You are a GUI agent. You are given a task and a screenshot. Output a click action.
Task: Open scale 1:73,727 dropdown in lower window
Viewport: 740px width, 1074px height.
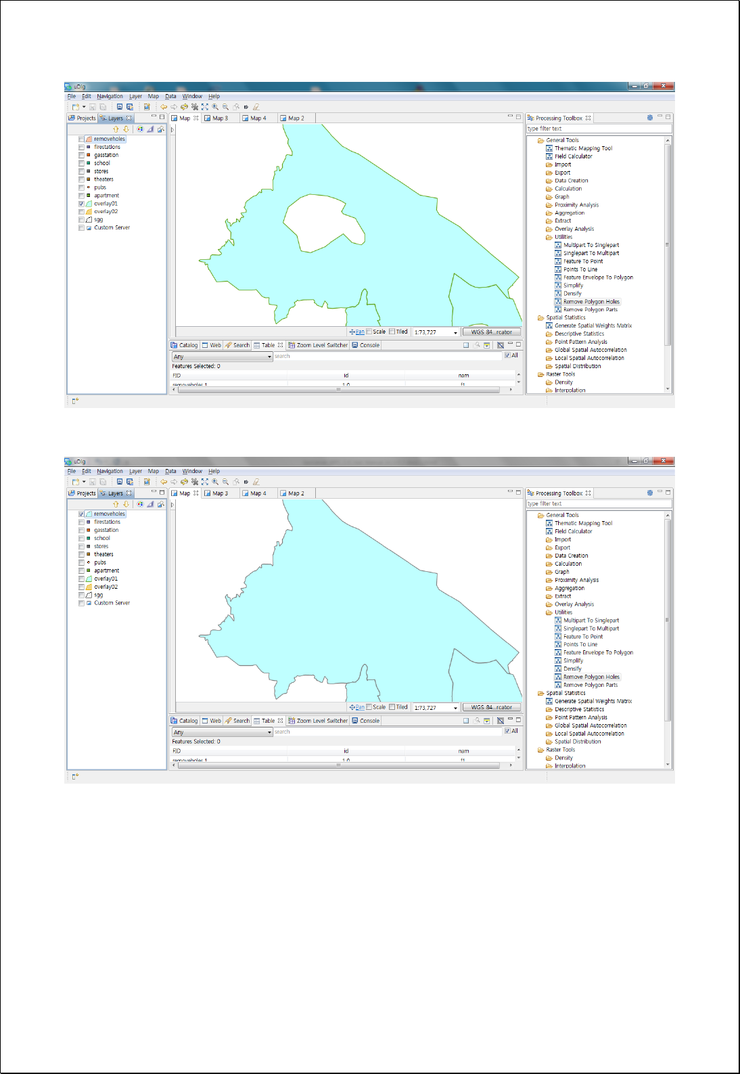click(x=455, y=708)
